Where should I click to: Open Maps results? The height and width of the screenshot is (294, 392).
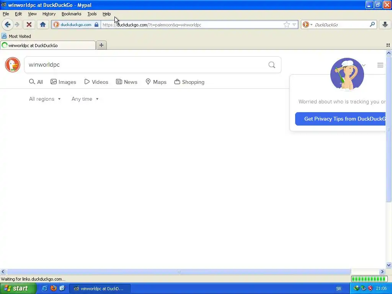coord(156,82)
